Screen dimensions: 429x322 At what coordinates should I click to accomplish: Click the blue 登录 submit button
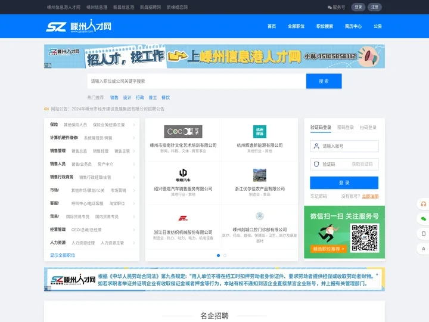pos(344,182)
